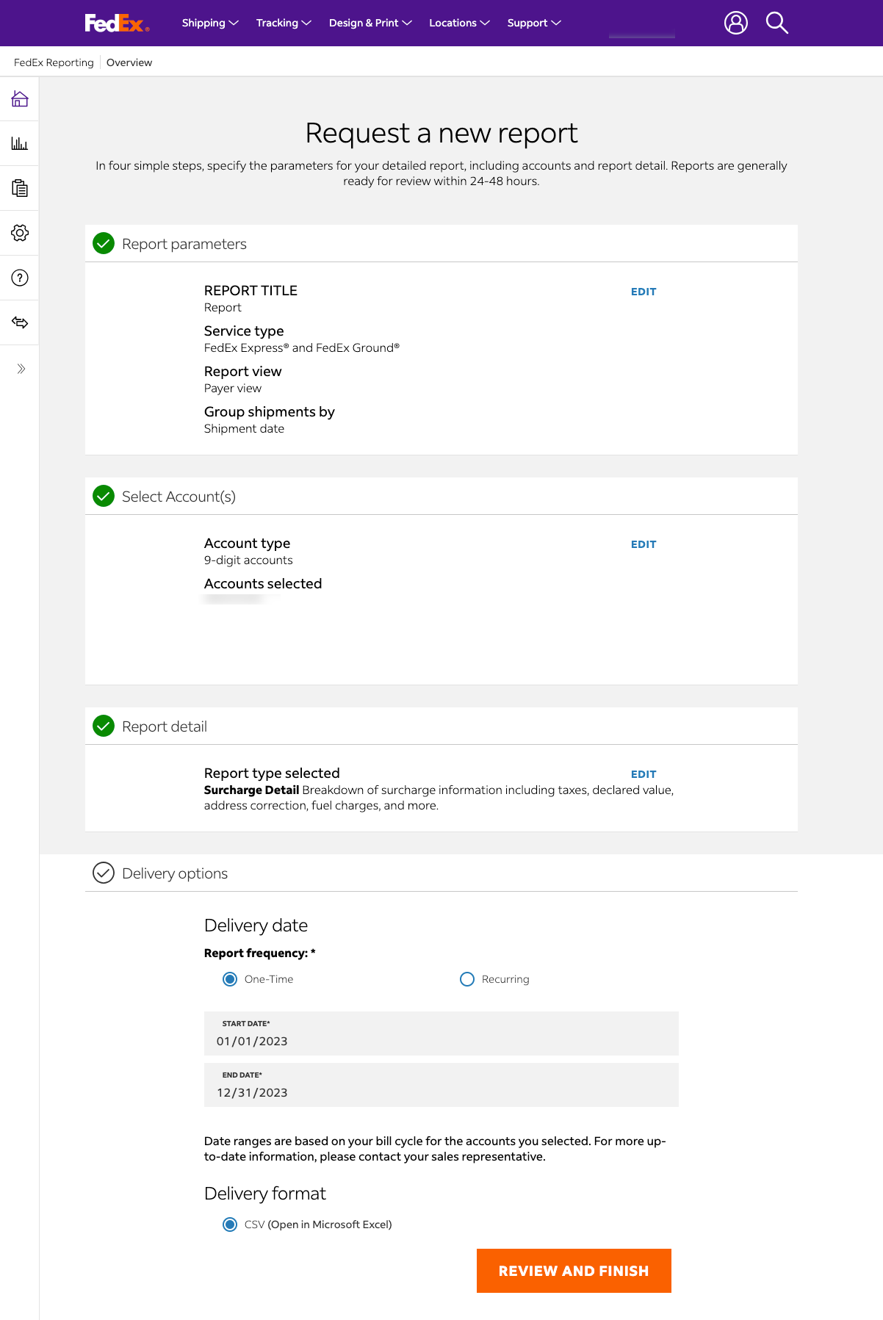Click the Start Date field
This screenshot has width=883, height=1320.
coord(441,1034)
